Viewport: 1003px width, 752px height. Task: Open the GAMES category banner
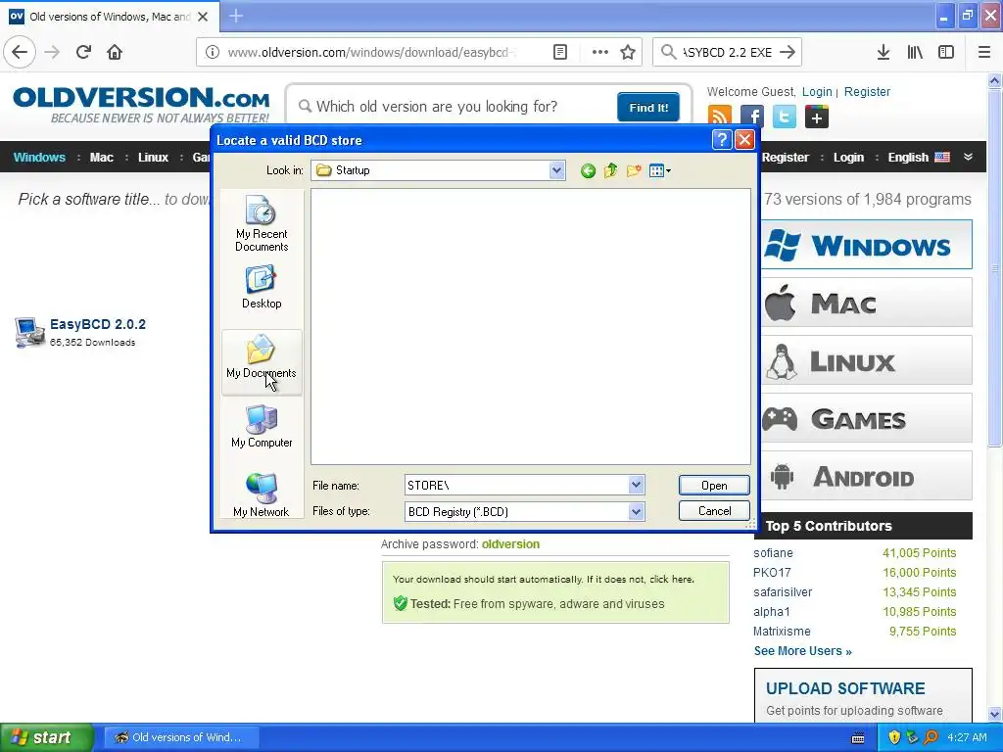tap(867, 418)
